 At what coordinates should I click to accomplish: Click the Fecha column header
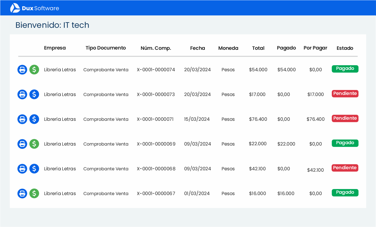point(197,48)
